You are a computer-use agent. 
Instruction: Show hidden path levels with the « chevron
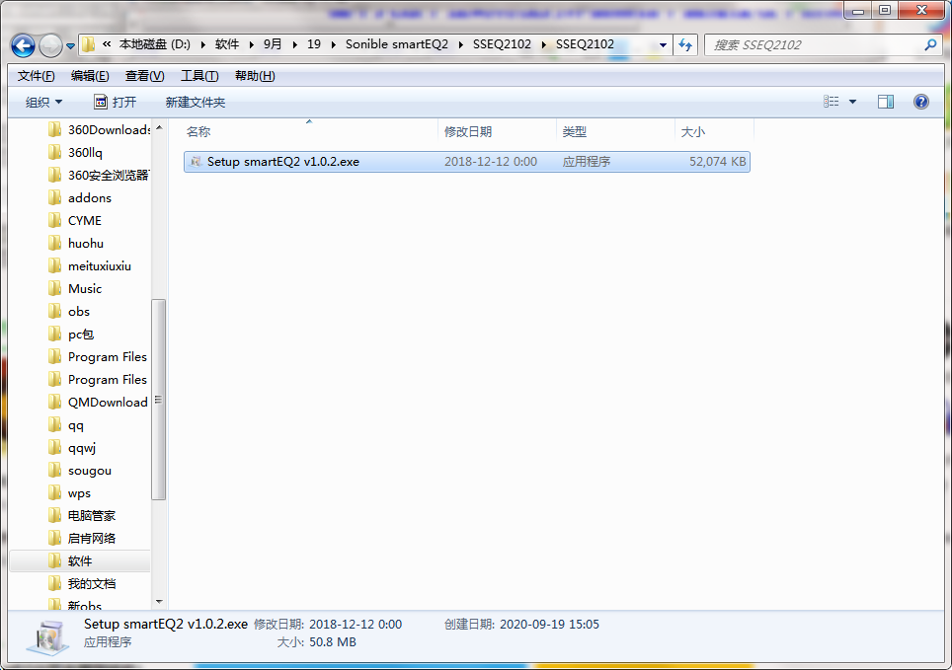click(107, 43)
